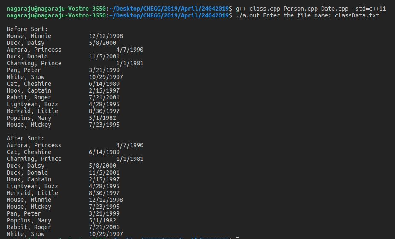The height and width of the screenshot is (239, 395).
Task: Click 'Charming, Prince' in Before Sort list
Action: pyautogui.click(x=34, y=63)
